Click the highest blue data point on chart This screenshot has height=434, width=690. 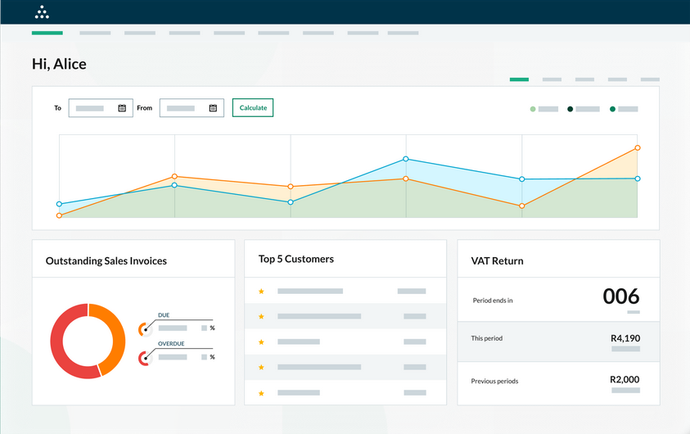click(406, 159)
